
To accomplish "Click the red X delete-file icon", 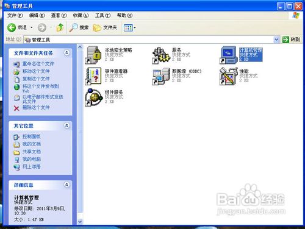I will coord(16,108).
